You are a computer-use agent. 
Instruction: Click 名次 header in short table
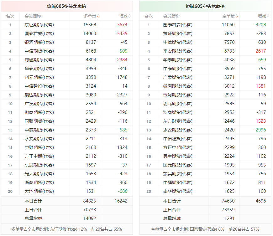(x=149, y=16)
